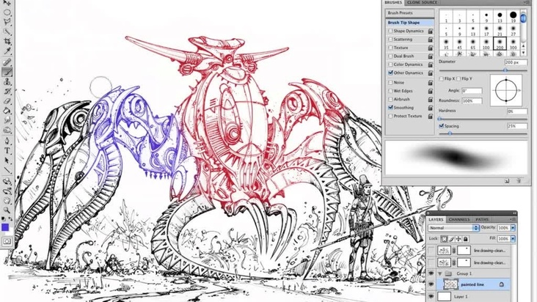Hide the Group 1 layer group

pos(431,273)
